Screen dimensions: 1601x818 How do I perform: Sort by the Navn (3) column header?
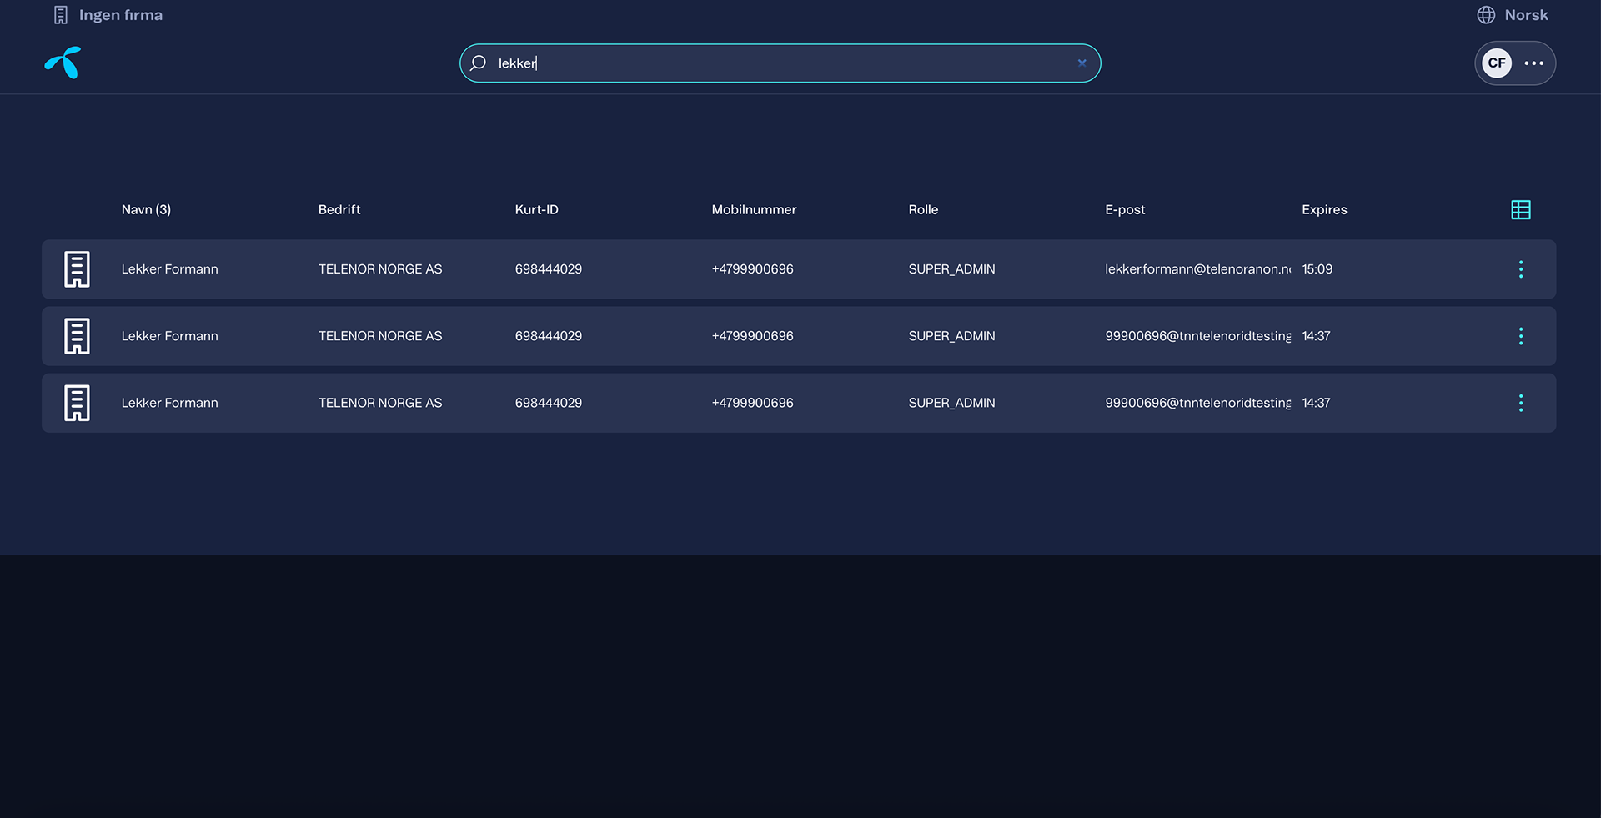[x=146, y=209]
